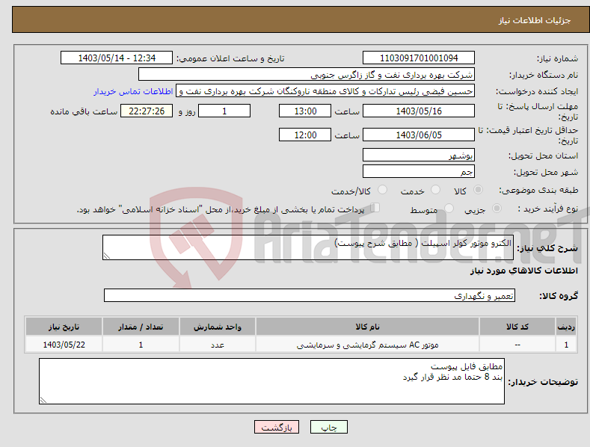Viewport: 590px width, 447px height.
Task: Click the delivery province field بوشهر
Action: (419, 155)
